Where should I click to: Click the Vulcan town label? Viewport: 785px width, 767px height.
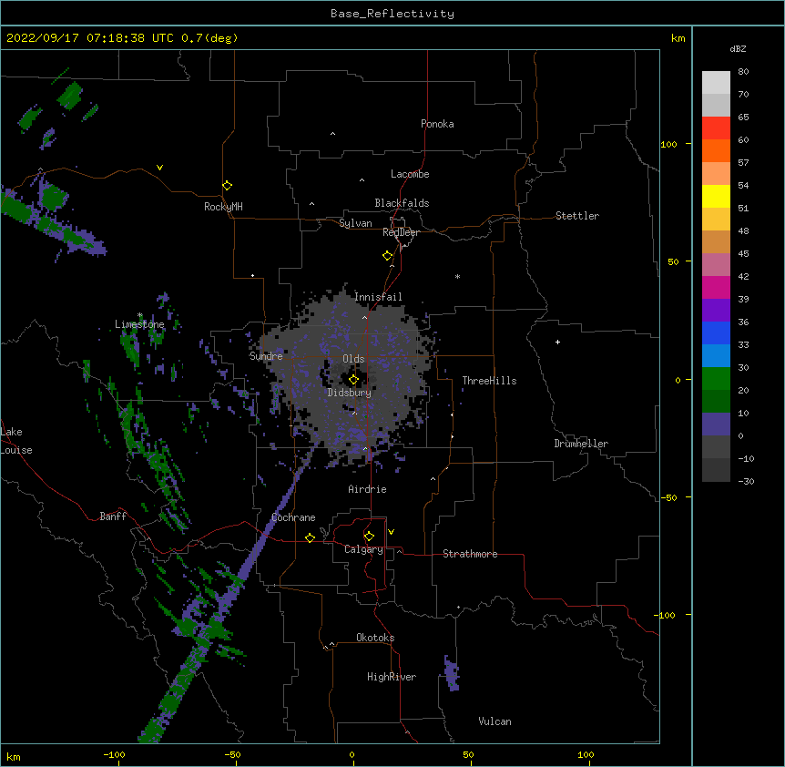pos(494,721)
